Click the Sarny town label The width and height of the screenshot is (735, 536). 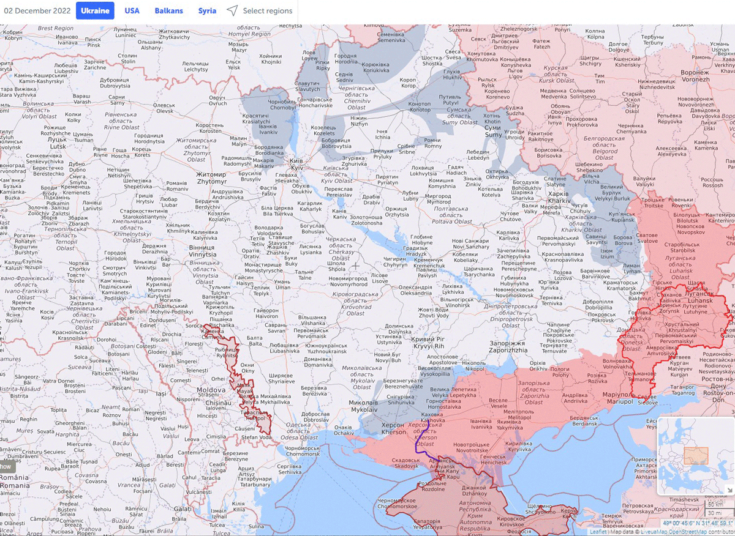pos(117,100)
